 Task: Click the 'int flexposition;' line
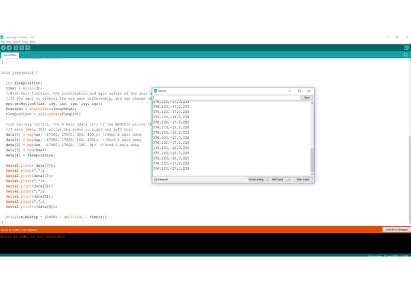pyautogui.click(x=24, y=83)
